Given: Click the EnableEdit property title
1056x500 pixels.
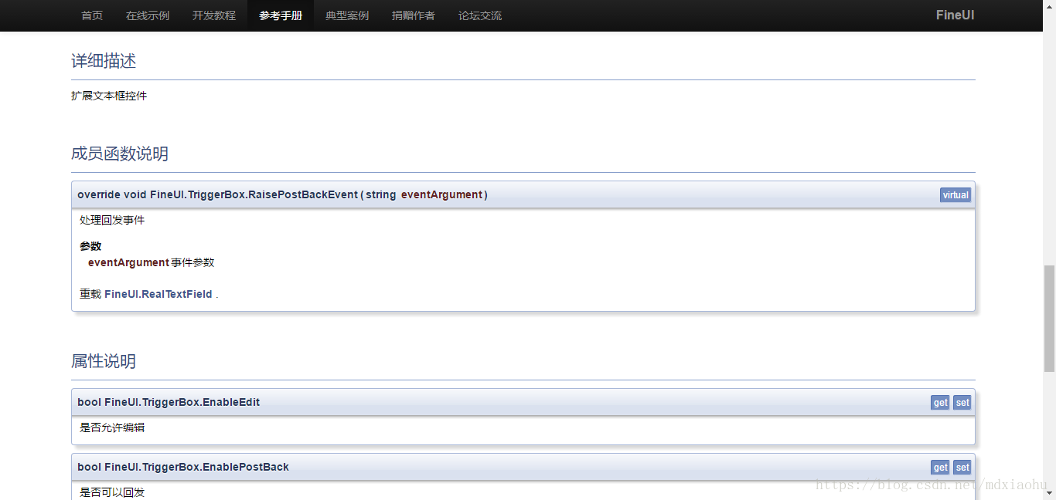Looking at the screenshot, I should (x=169, y=402).
